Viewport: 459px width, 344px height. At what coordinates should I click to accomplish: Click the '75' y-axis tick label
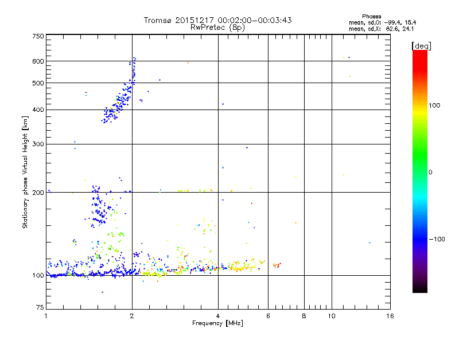click(40, 307)
